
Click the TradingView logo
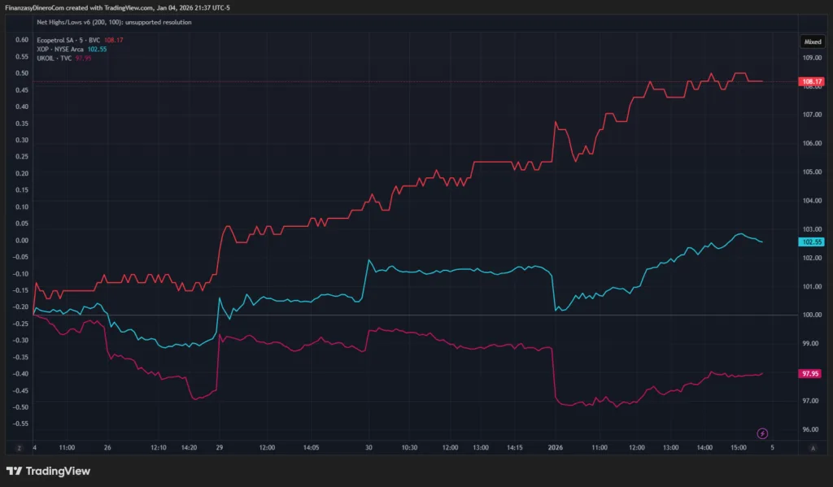(x=48, y=471)
